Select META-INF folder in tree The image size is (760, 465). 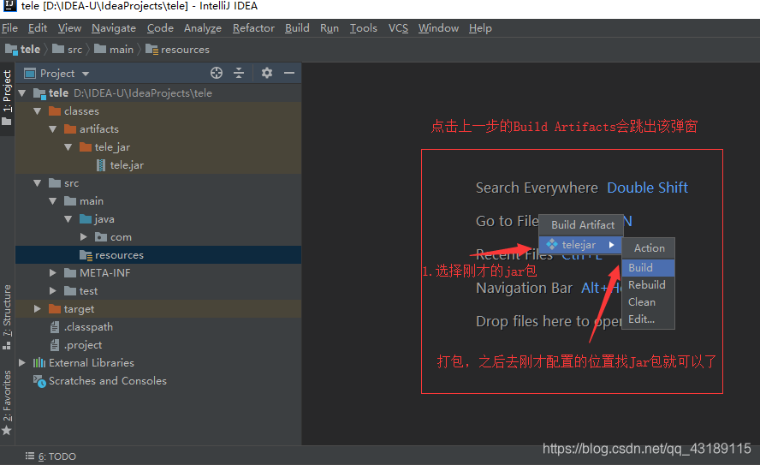click(104, 273)
